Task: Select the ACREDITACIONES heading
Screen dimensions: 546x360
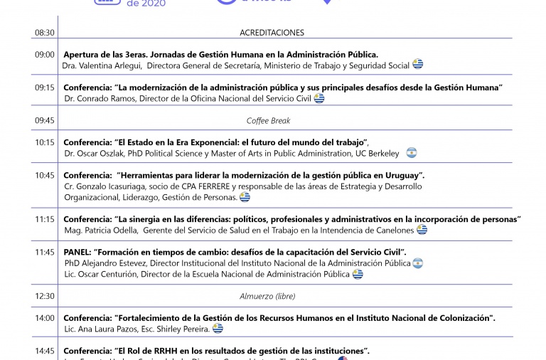Action: pos(272,33)
